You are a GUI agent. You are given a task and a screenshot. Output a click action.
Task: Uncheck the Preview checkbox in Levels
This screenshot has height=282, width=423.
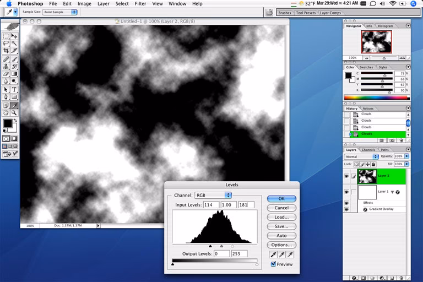point(274,264)
